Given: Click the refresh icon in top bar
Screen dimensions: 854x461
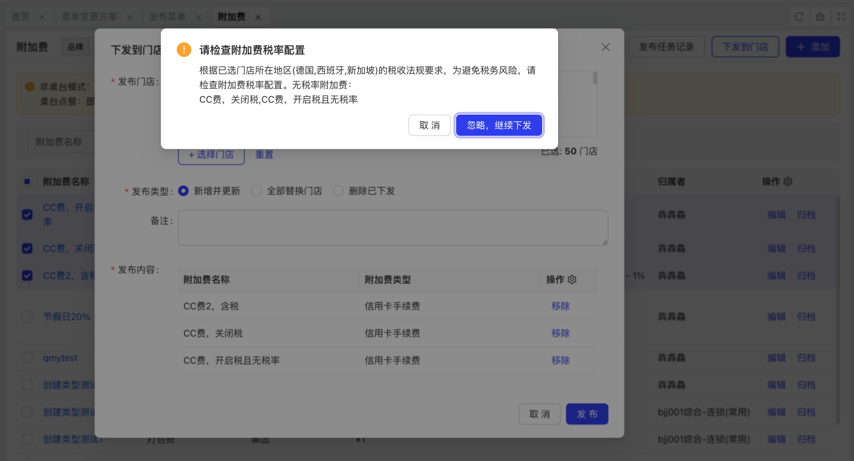Looking at the screenshot, I should coord(799,17).
